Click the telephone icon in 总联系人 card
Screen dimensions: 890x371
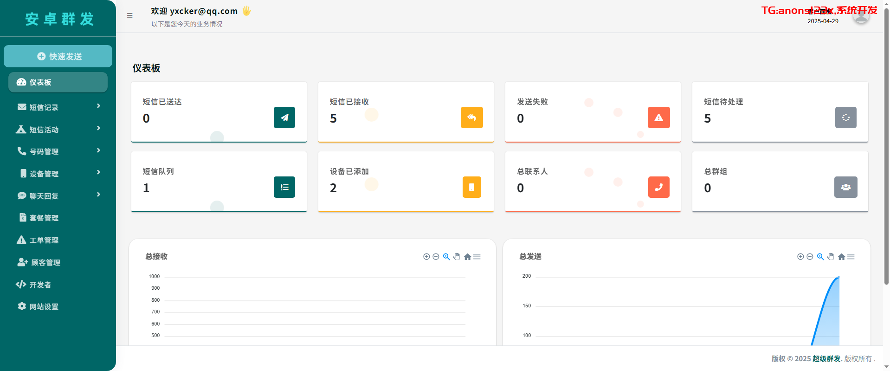(658, 187)
